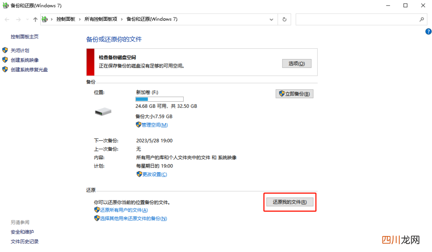Click the next backup time 2023/5/28 19:00
The height and width of the screenshot is (252, 432).
click(154, 140)
